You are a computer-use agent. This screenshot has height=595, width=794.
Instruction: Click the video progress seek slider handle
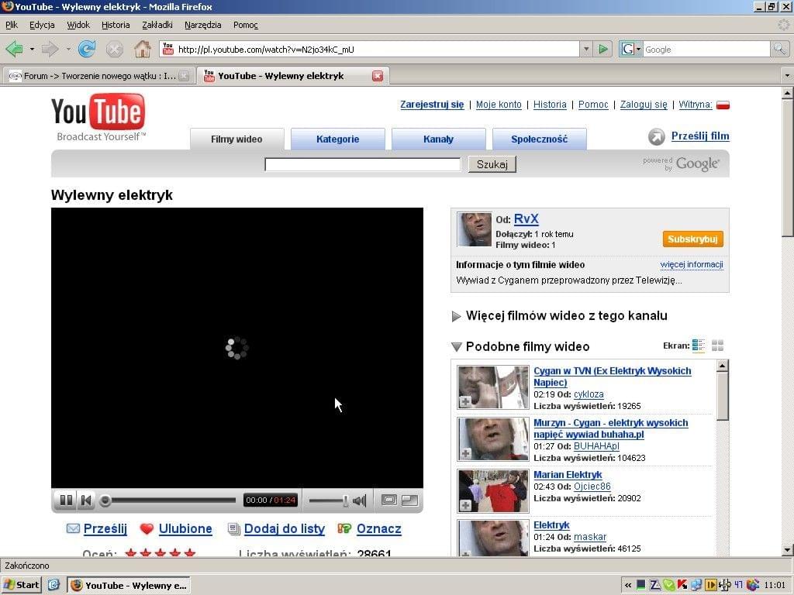[x=105, y=500]
